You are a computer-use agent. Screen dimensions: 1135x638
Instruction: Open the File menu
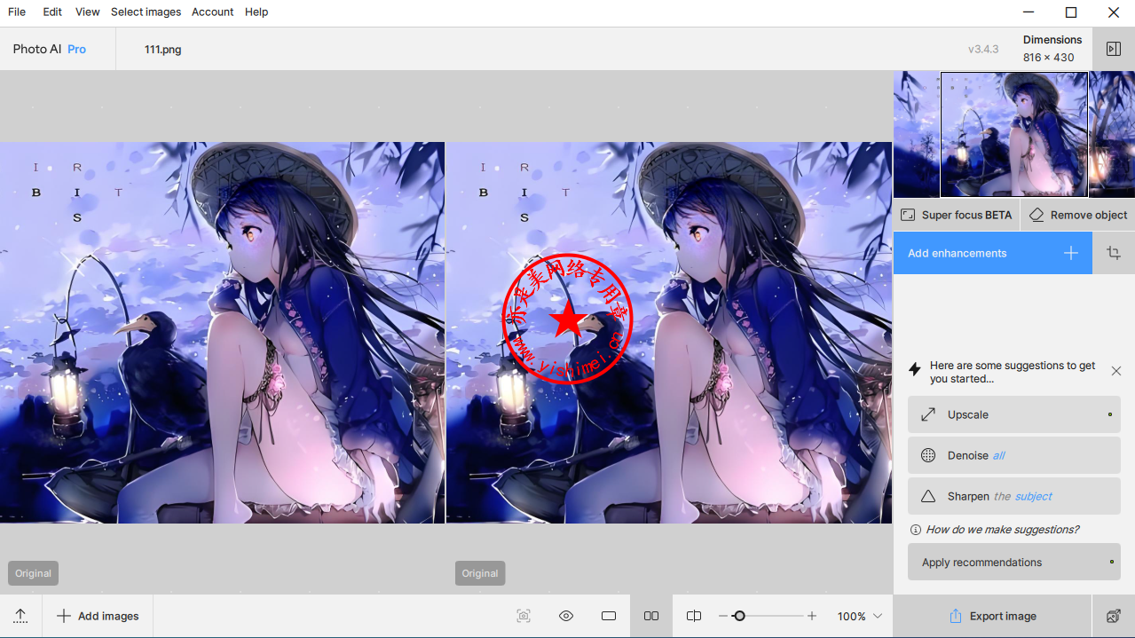point(16,12)
